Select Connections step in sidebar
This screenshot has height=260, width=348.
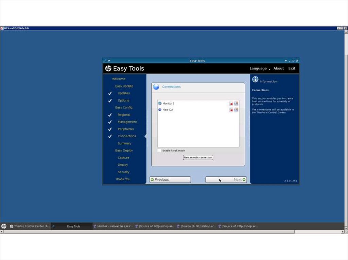(x=127, y=136)
